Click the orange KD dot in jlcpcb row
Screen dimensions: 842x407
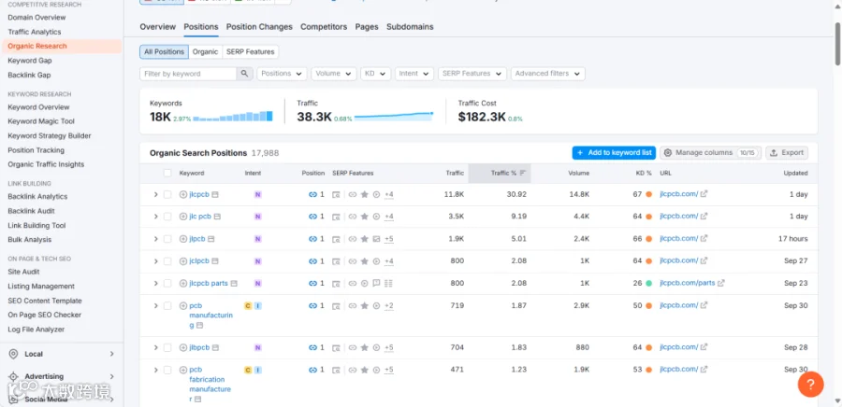point(648,194)
